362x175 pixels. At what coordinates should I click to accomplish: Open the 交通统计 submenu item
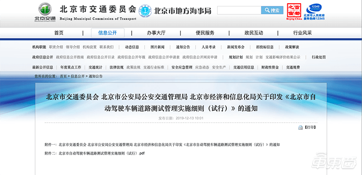95,67
